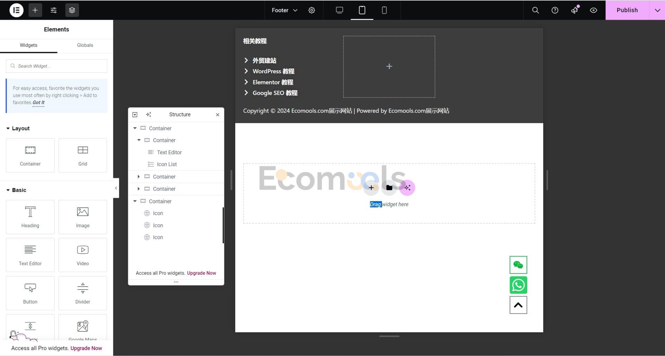The height and width of the screenshot is (356, 665).
Task: Expand the second collapsed Container row
Action: coord(139,189)
